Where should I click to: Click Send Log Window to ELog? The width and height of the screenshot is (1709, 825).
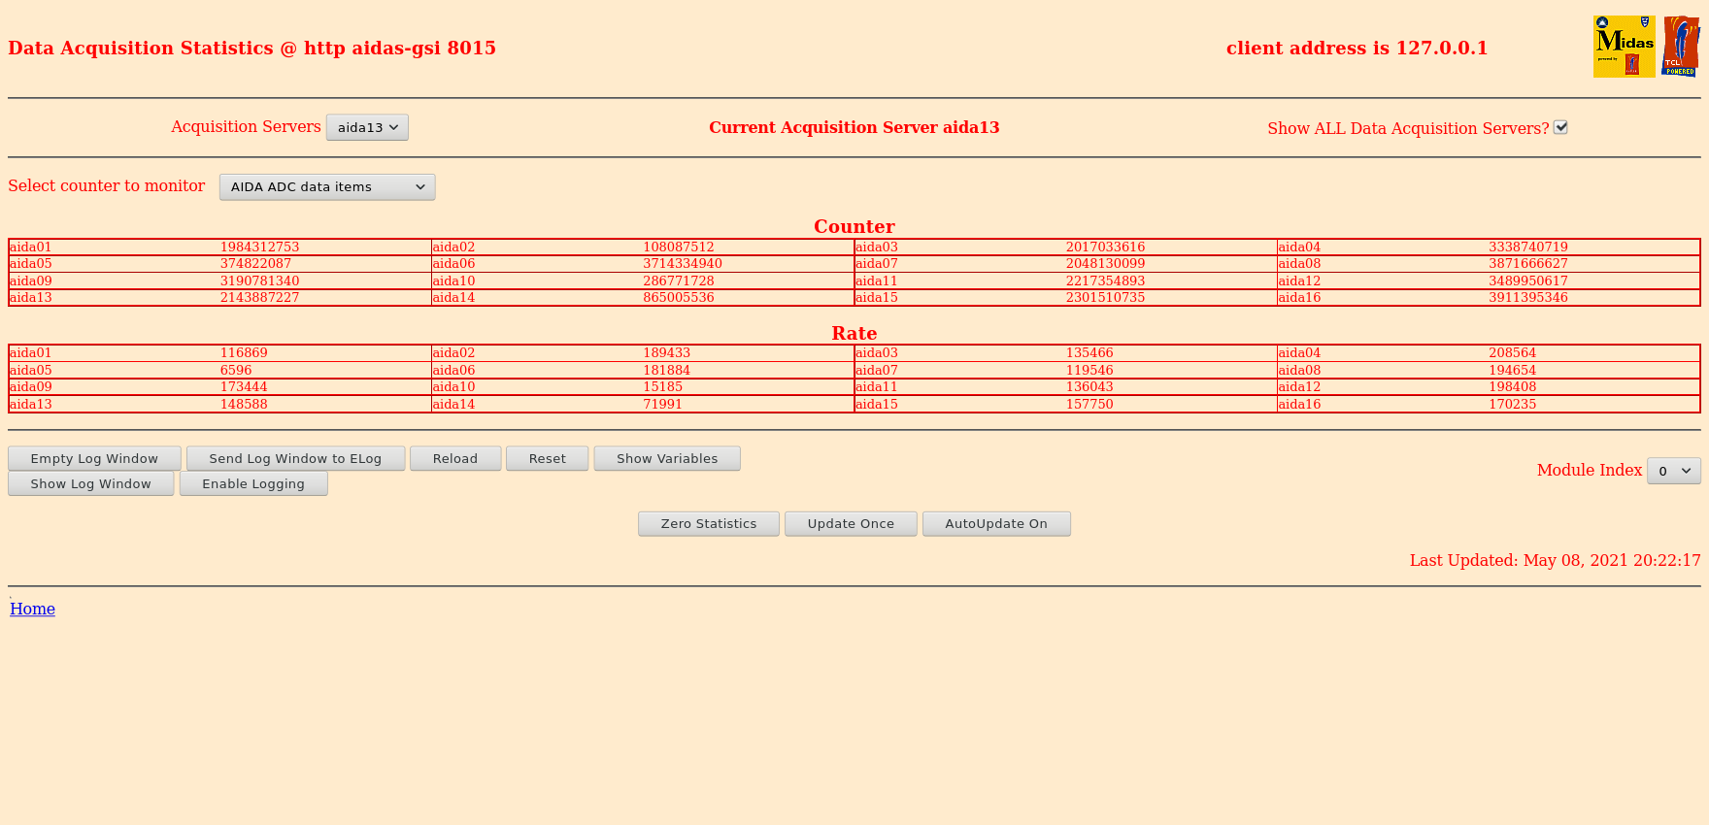click(295, 458)
